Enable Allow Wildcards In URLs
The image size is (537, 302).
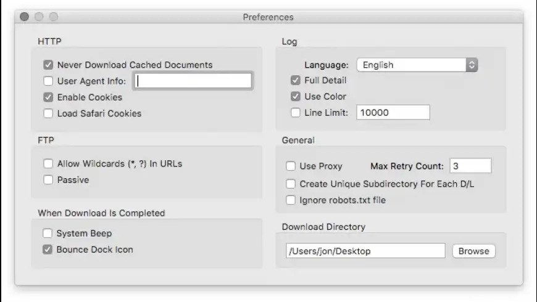(x=48, y=164)
